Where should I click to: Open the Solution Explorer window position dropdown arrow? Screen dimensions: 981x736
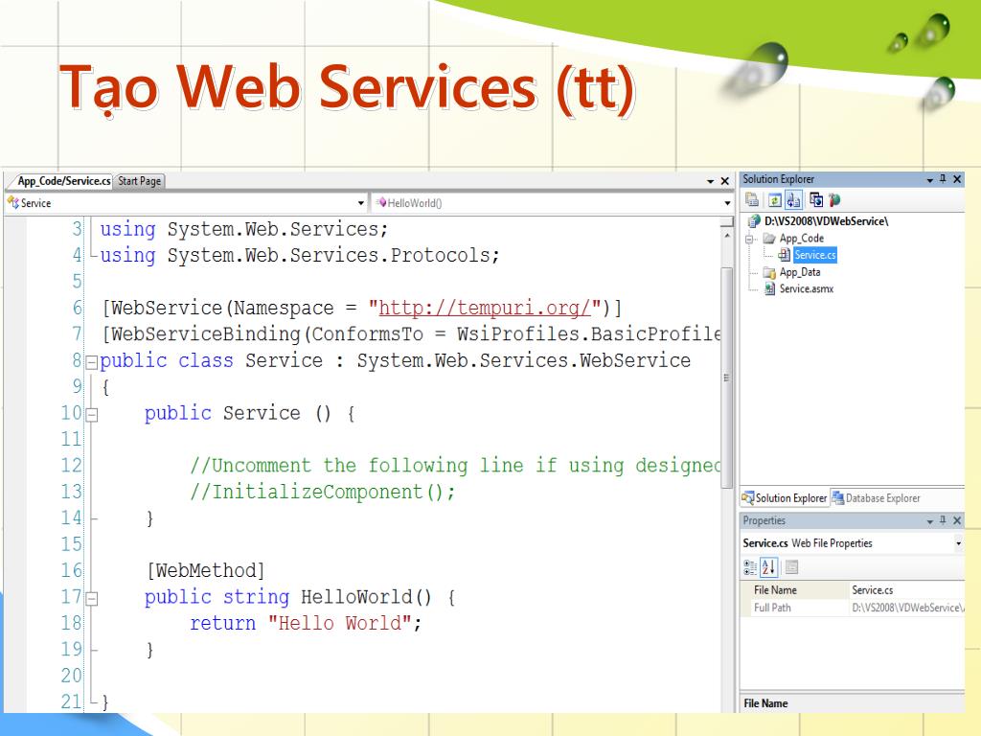tap(929, 179)
